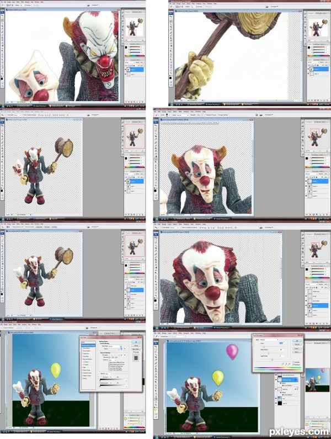Click the This Layer gradient slider in the Layer Style dialog
This screenshot has width=331, height=439.
tap(113, 379)
